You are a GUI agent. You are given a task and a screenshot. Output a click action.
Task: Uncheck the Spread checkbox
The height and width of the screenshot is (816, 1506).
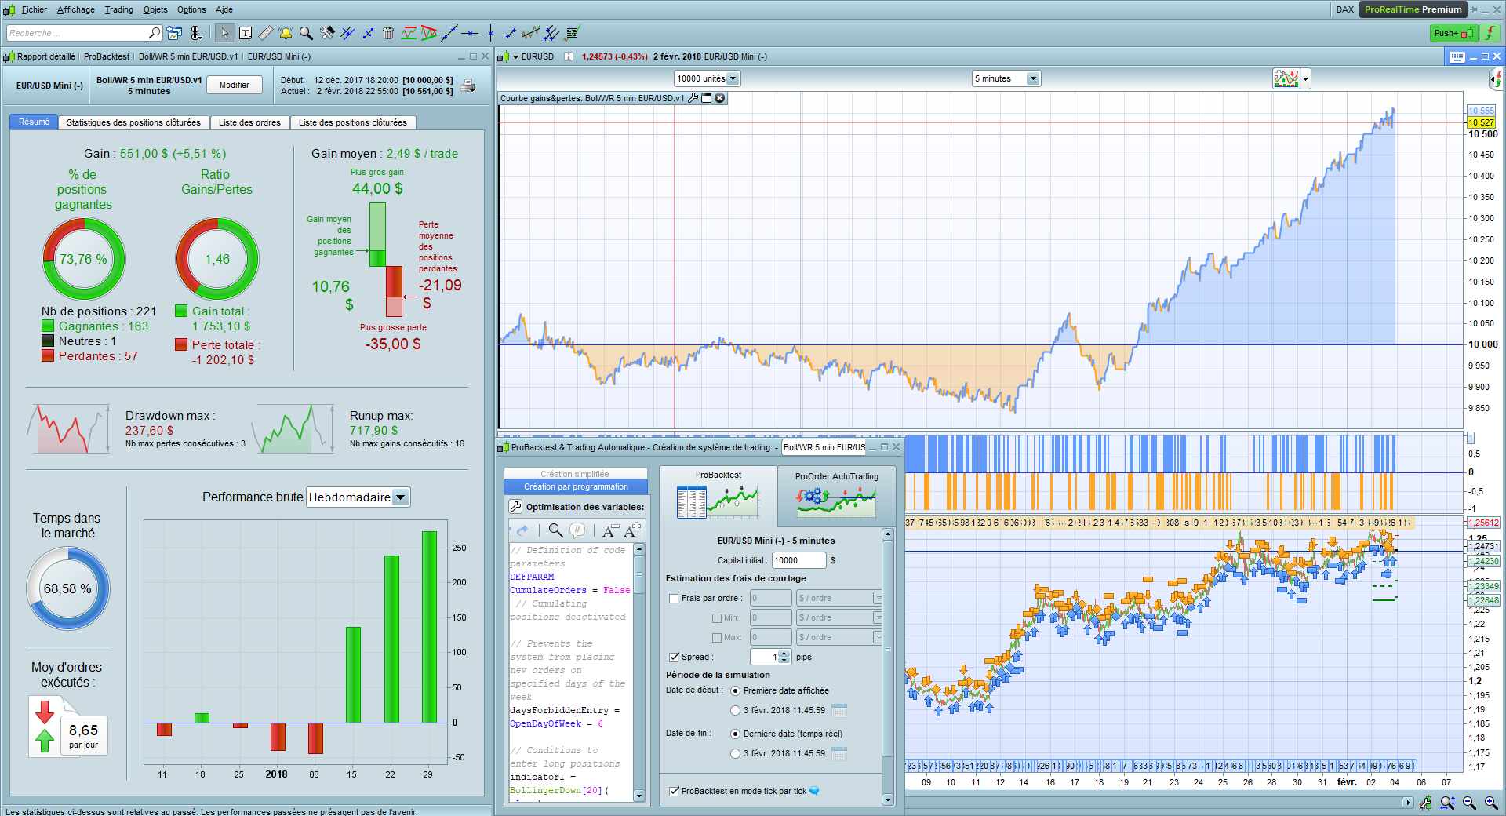click(x=674, y=658)
